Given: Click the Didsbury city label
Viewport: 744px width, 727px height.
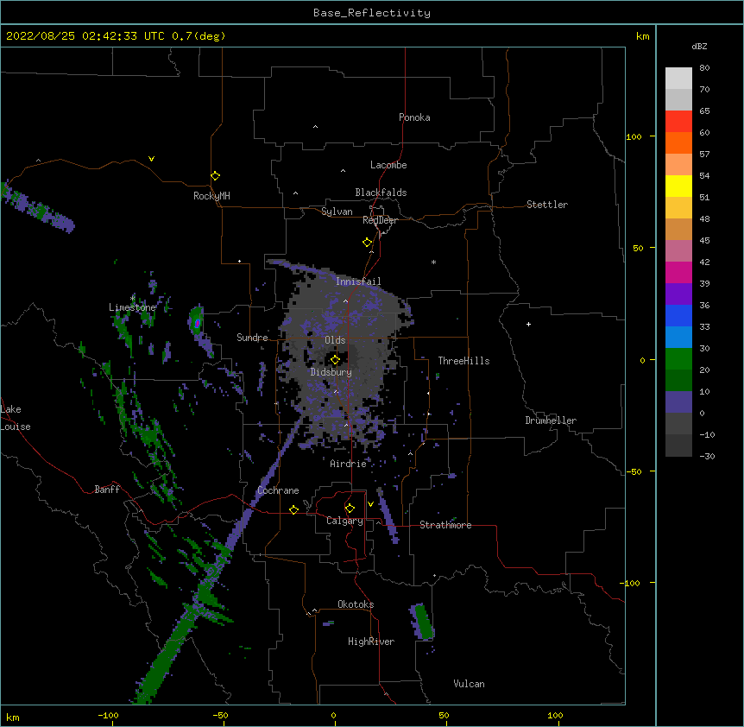Looking at the screenshot, I should point(331,372).
